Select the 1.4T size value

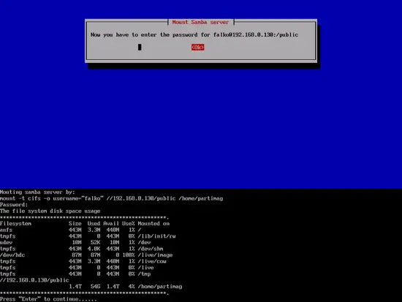(75, 287)
